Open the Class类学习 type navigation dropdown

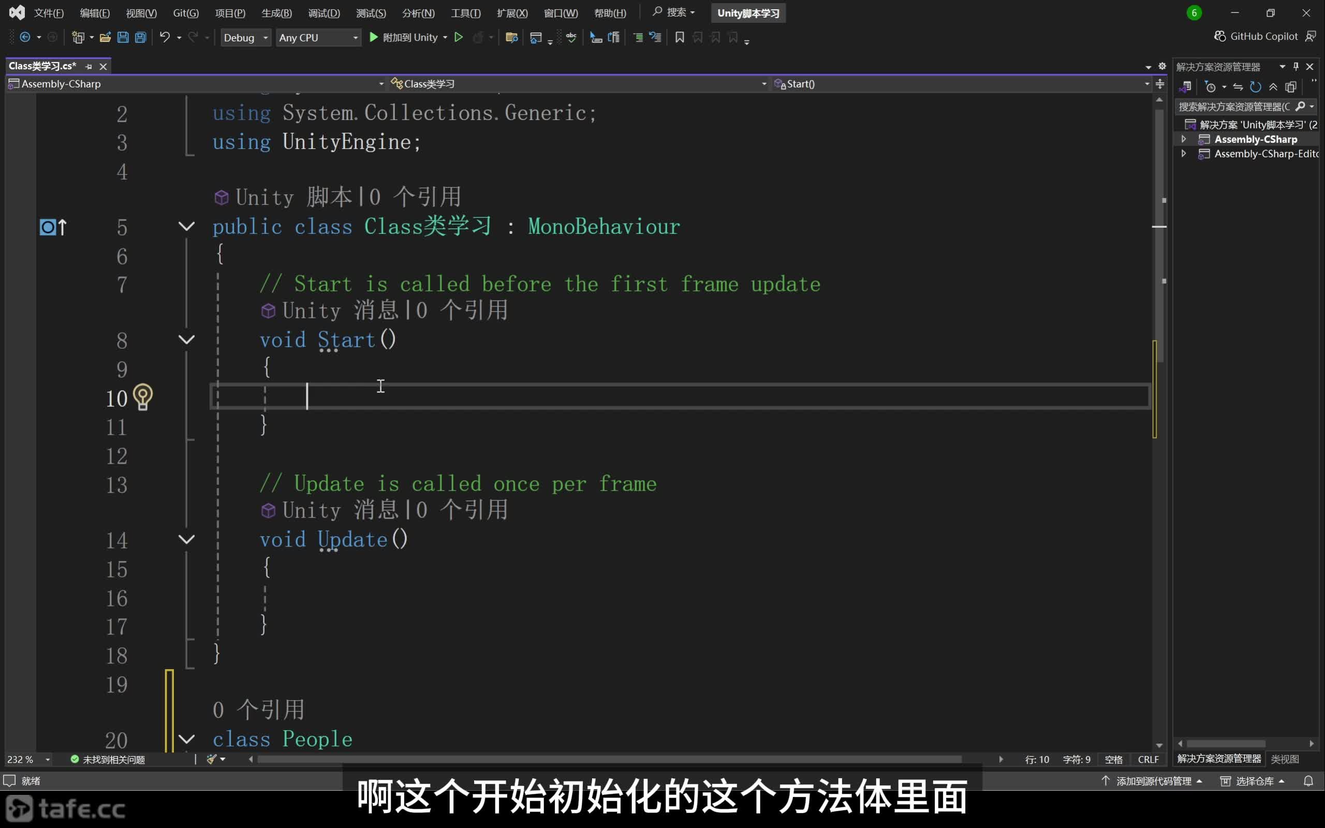(579, 84)
